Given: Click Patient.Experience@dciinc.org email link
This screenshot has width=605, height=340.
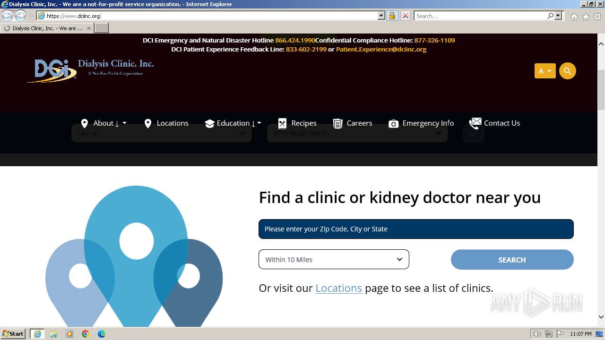Looking at the screenshot, I should (x=381, y=49).
